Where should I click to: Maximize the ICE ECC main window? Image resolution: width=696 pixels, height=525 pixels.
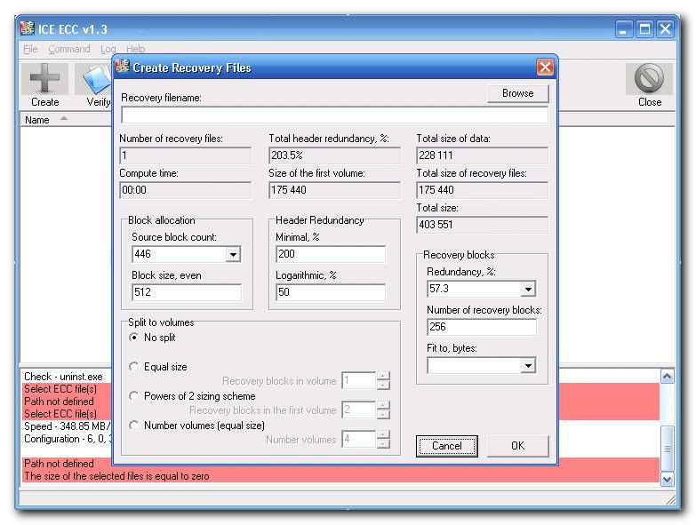(x=644, y=29)
